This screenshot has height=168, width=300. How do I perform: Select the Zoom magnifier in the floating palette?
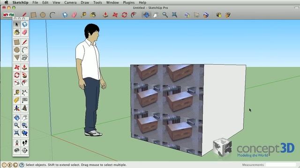pos(17,126)
